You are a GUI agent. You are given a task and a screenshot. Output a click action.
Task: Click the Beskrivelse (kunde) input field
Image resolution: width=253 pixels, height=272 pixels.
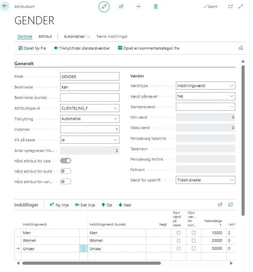pos(90,97)
